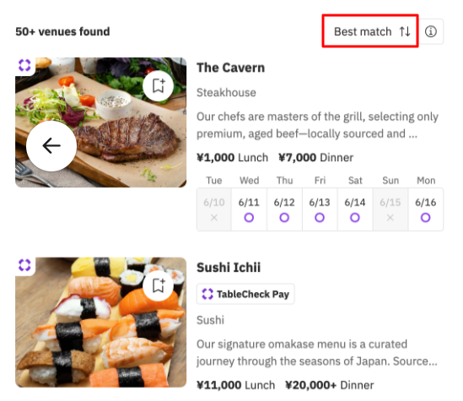463x401 pixels.
Task: Click TableCheck logo badge on sushi photo
Action: pos(24,265)
